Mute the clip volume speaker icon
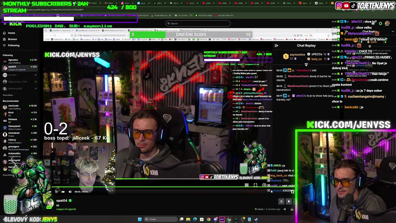The image size is (396, 223). pos(70,192)
